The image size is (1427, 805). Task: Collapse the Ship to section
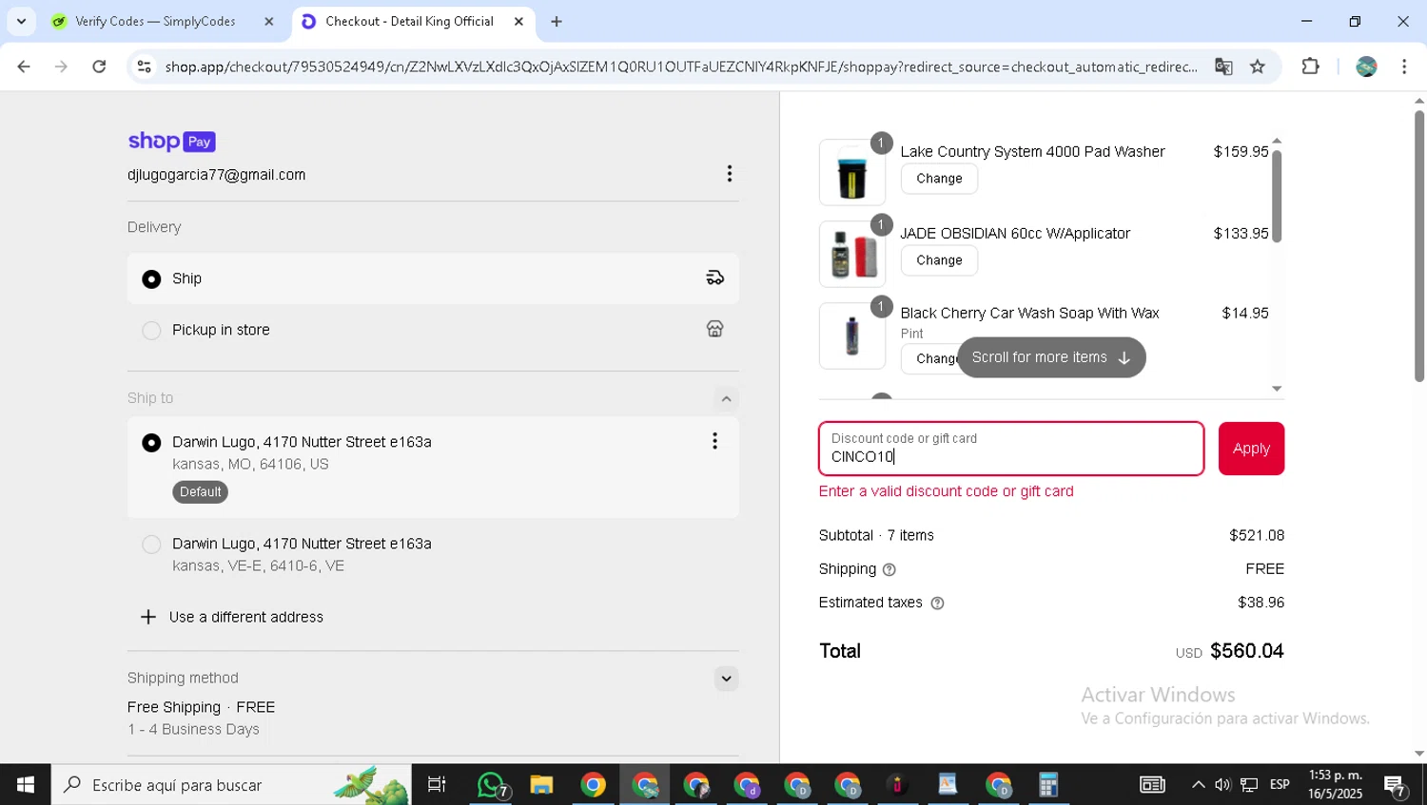pyautogui.click(x=726, y=398)
